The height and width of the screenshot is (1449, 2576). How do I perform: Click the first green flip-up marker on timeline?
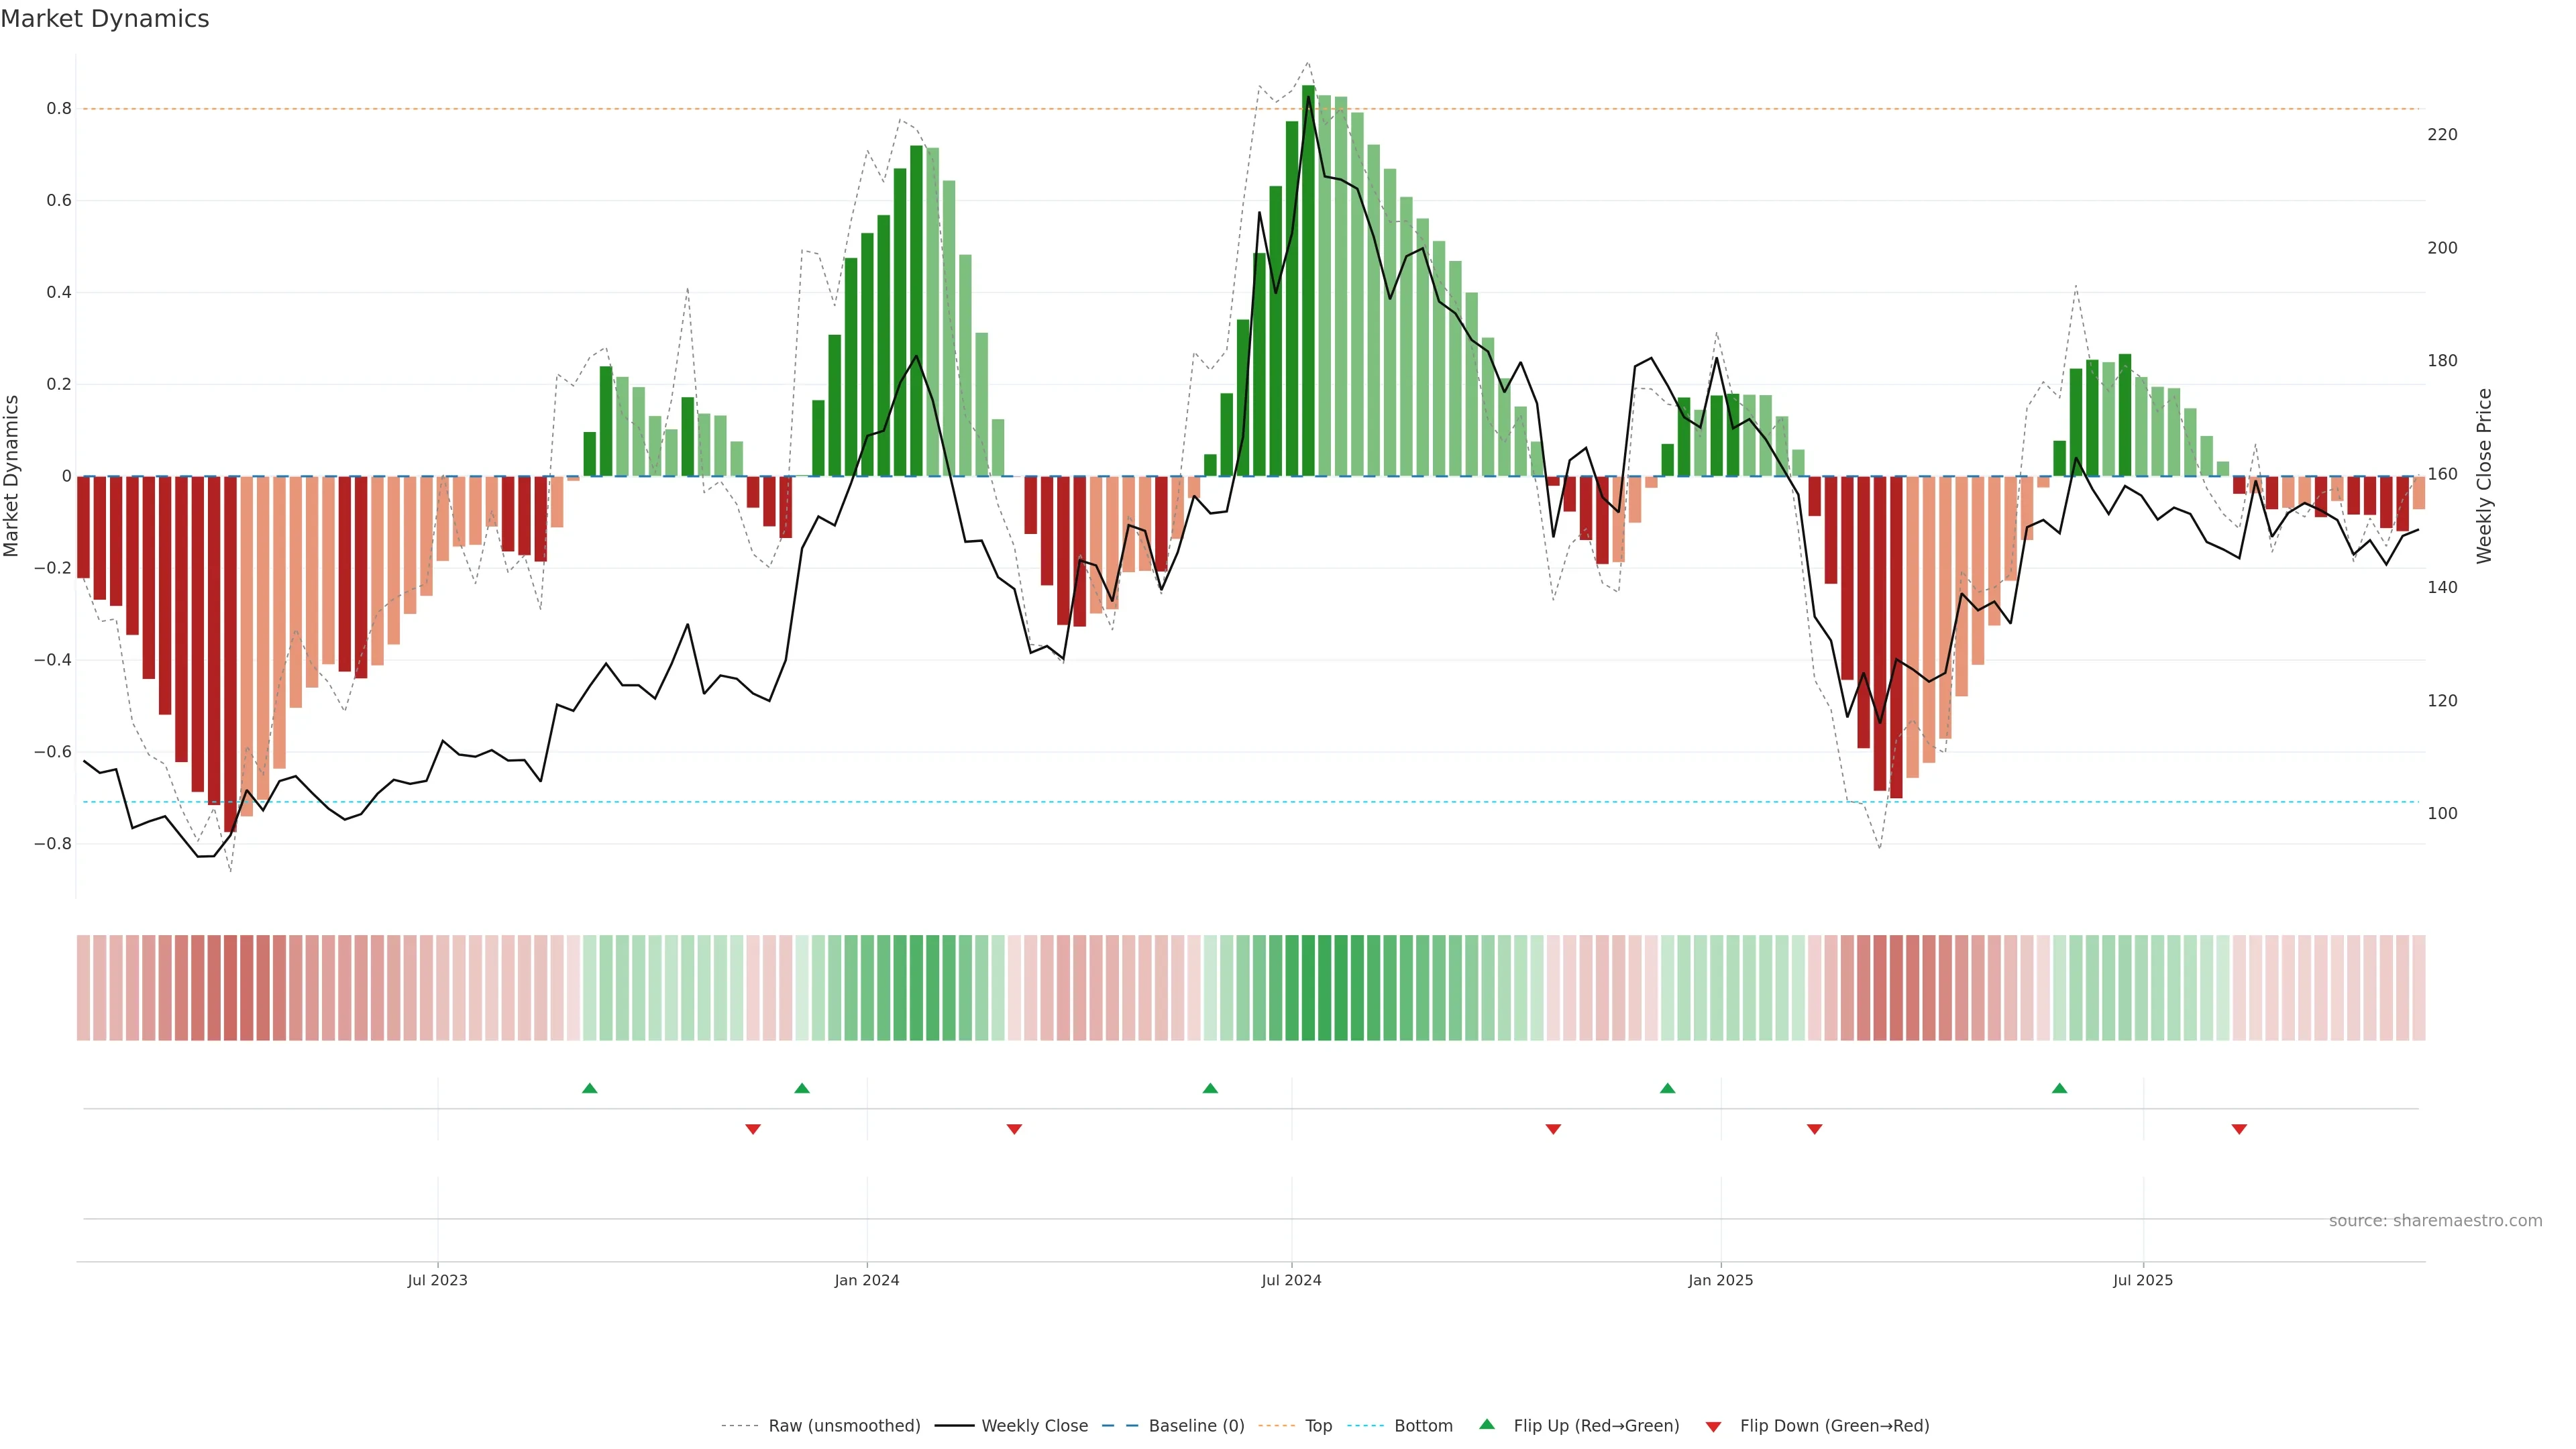tap(589, 1088)
